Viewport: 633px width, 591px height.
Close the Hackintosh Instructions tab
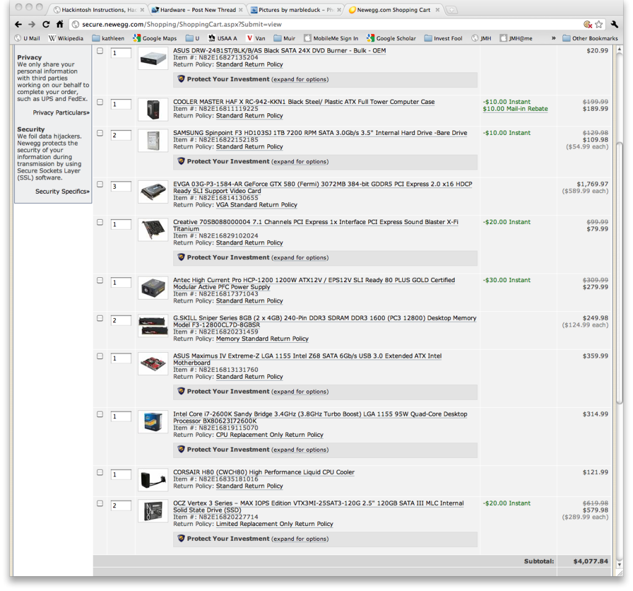click(x=142, y=10)
